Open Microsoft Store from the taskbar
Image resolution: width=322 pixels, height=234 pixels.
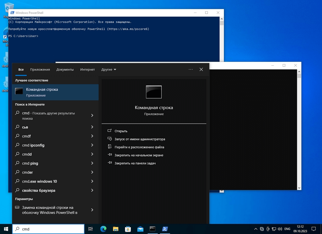click(x=128, y=229)
